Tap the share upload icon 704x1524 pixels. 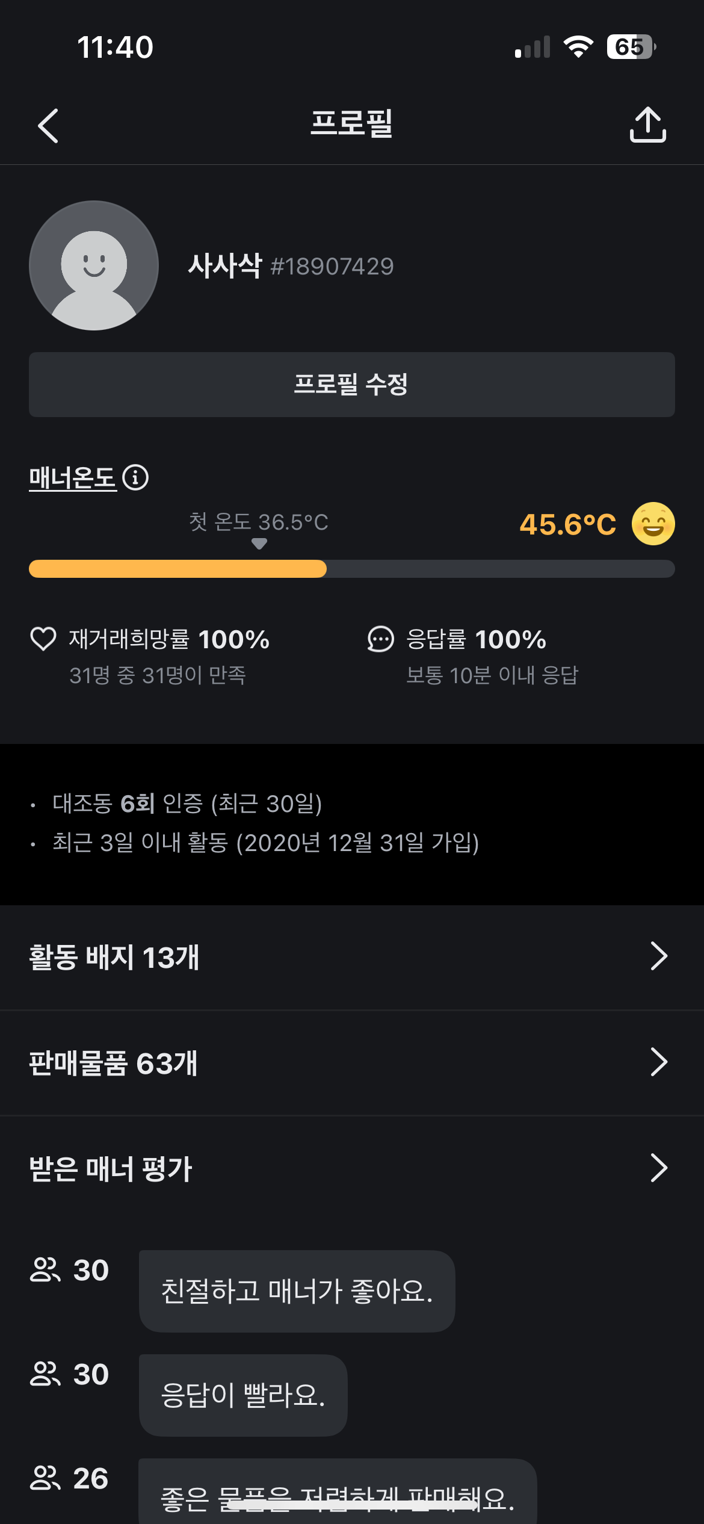(647, 125)
